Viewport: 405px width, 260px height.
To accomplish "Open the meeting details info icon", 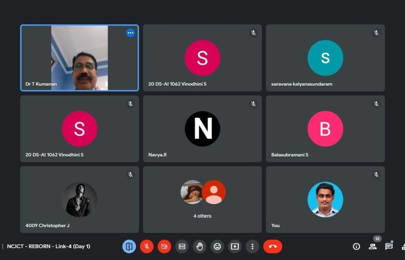I will (356, 246).
